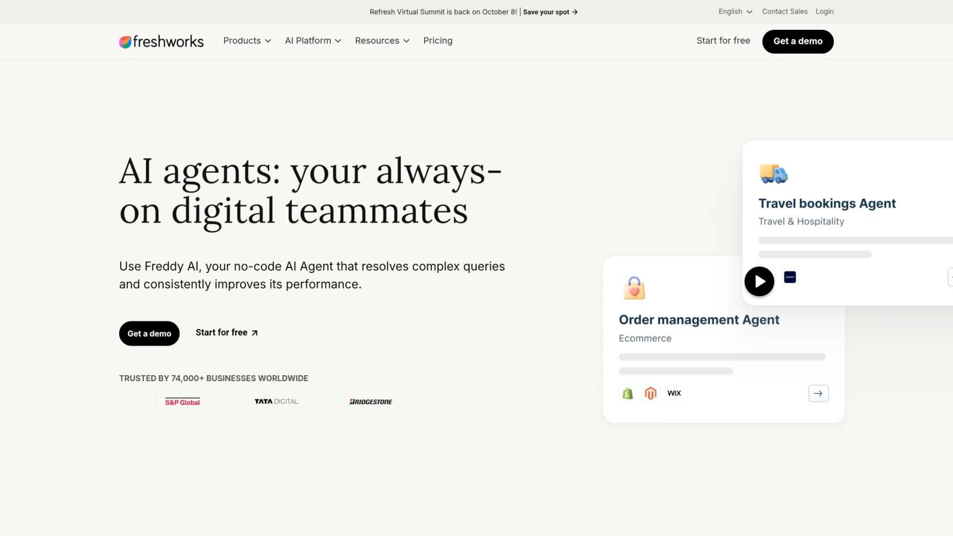Click the shopping bag icon on Order management card
The image size is (953, 536).
[x=634, y=288]
